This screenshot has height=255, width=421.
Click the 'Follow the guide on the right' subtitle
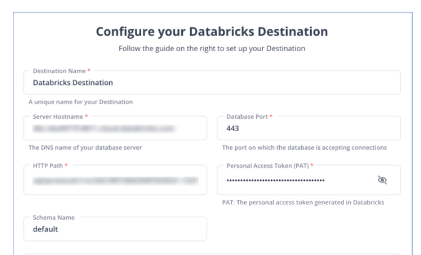212,49
